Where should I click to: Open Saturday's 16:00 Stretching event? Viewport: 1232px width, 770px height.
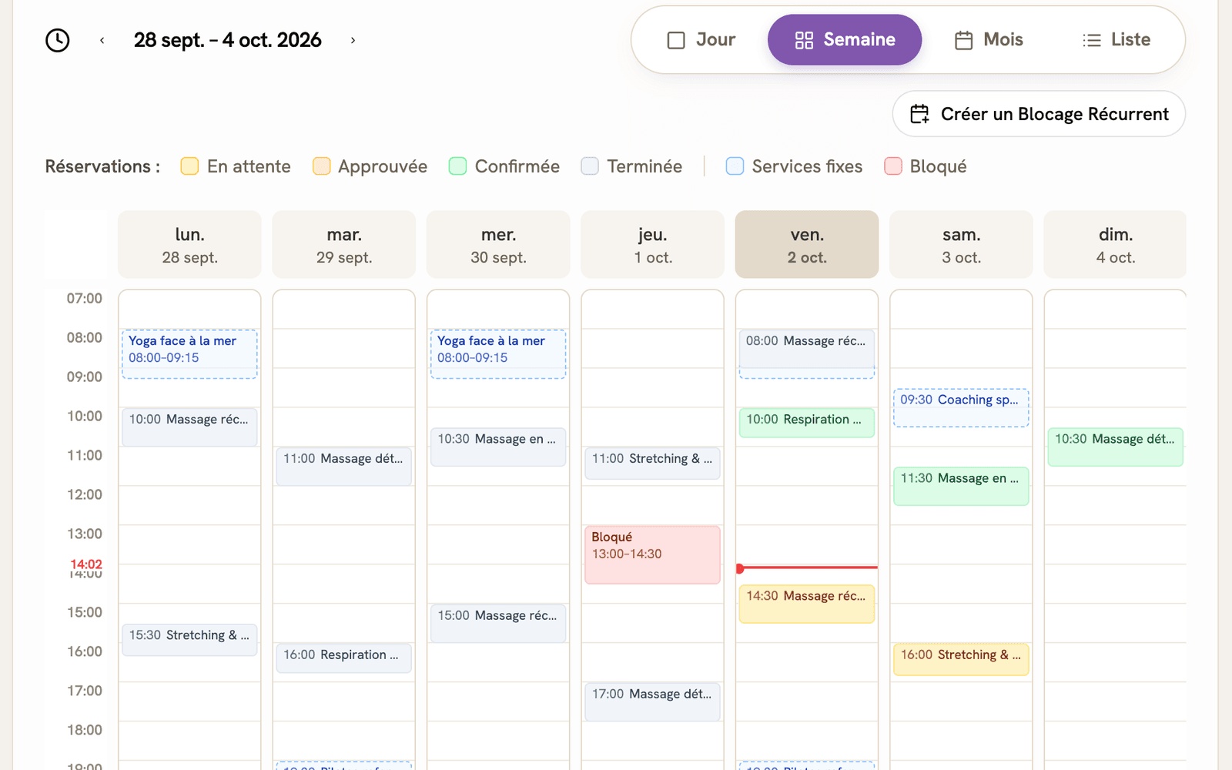point(961,660)
